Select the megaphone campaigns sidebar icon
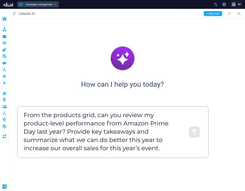The width and height of the screenshot is (245, 191). click(x=4, y=63)
